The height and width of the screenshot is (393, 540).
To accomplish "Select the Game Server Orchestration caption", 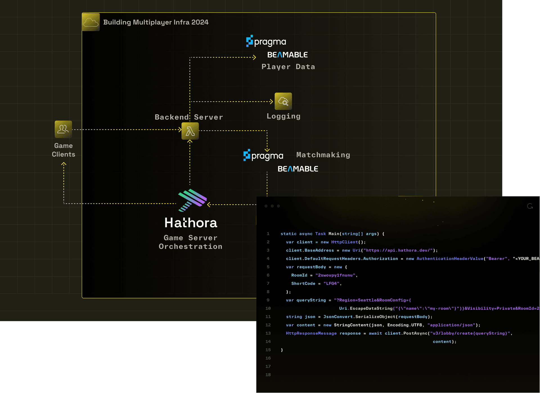I will point(190,242).
